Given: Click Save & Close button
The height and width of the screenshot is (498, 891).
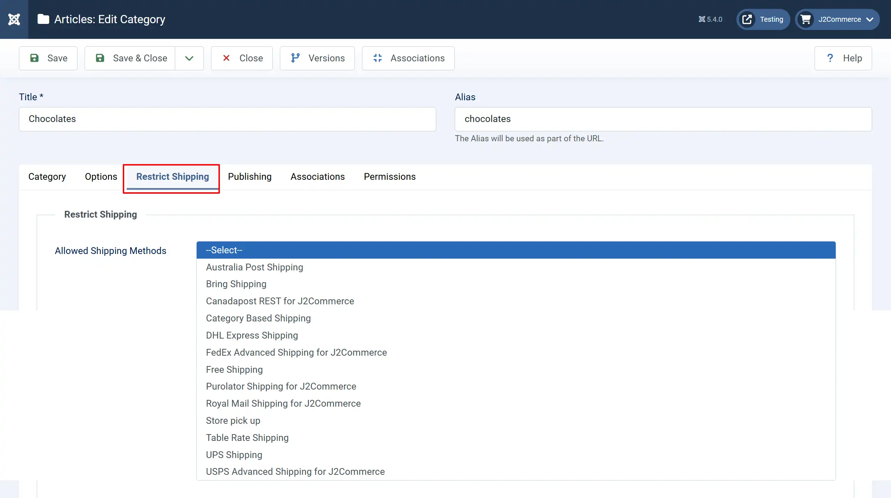Looking at the screenshot, I should 130,58.
